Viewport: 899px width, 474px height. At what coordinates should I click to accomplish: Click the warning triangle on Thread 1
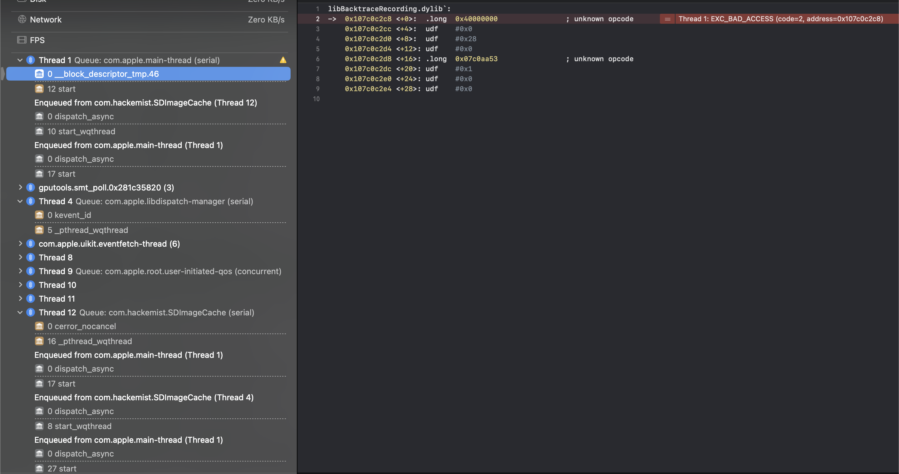point(283,60)
